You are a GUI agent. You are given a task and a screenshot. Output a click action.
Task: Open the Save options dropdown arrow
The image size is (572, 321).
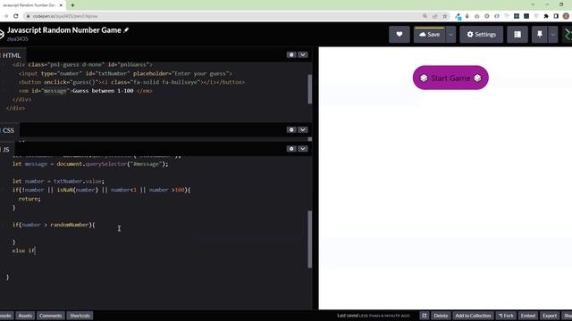450,35
